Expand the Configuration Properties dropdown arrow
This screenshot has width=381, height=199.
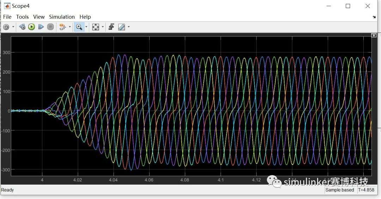coord(13,27)
